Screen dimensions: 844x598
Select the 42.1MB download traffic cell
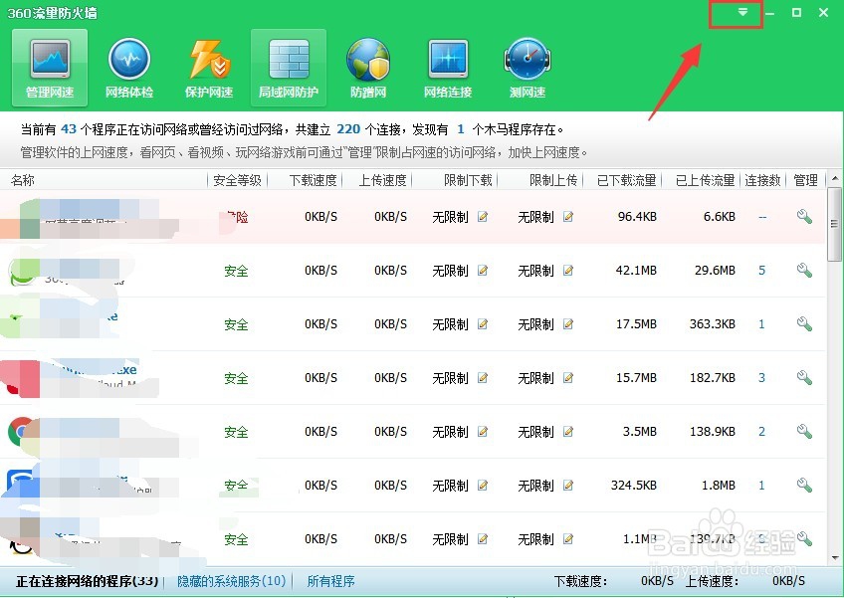coord(636,271)
